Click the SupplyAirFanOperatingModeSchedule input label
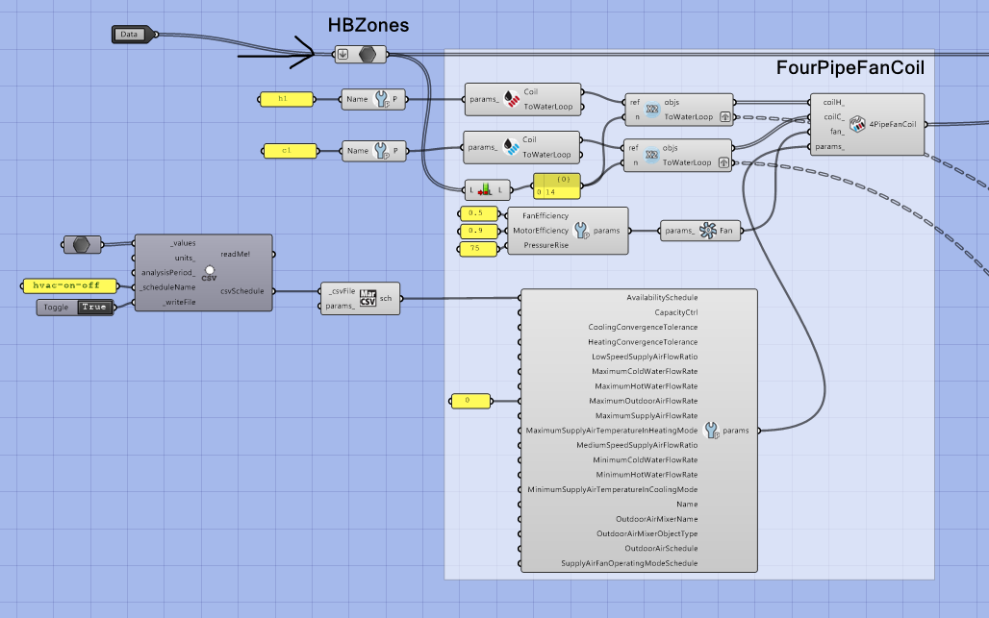 [629, 563]
